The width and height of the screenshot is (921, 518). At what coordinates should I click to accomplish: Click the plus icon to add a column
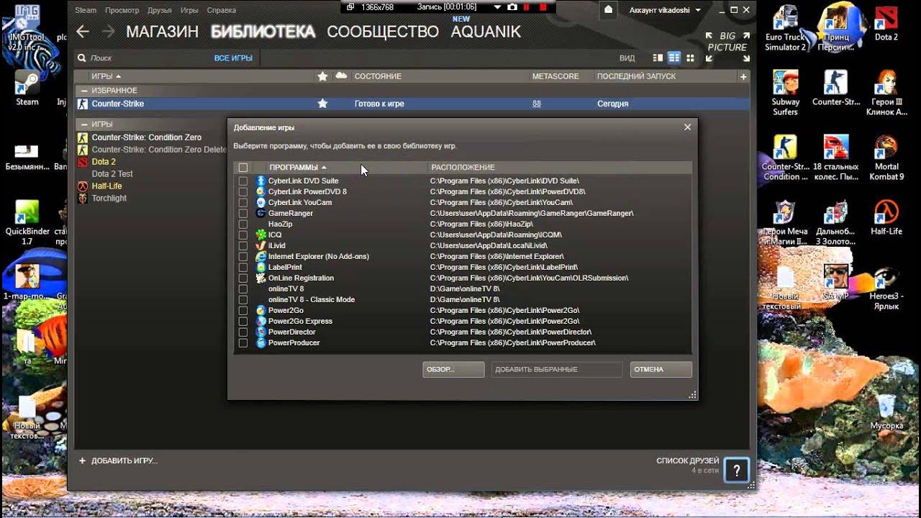coord(743,76)
